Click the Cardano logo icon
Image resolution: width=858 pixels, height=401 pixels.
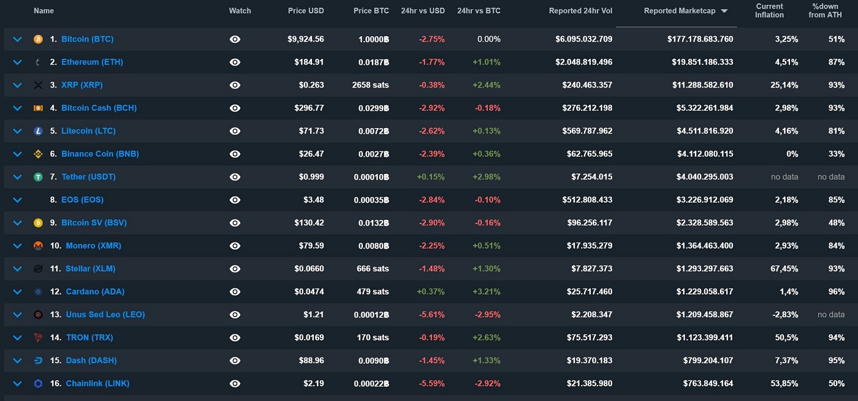(38, 291)
